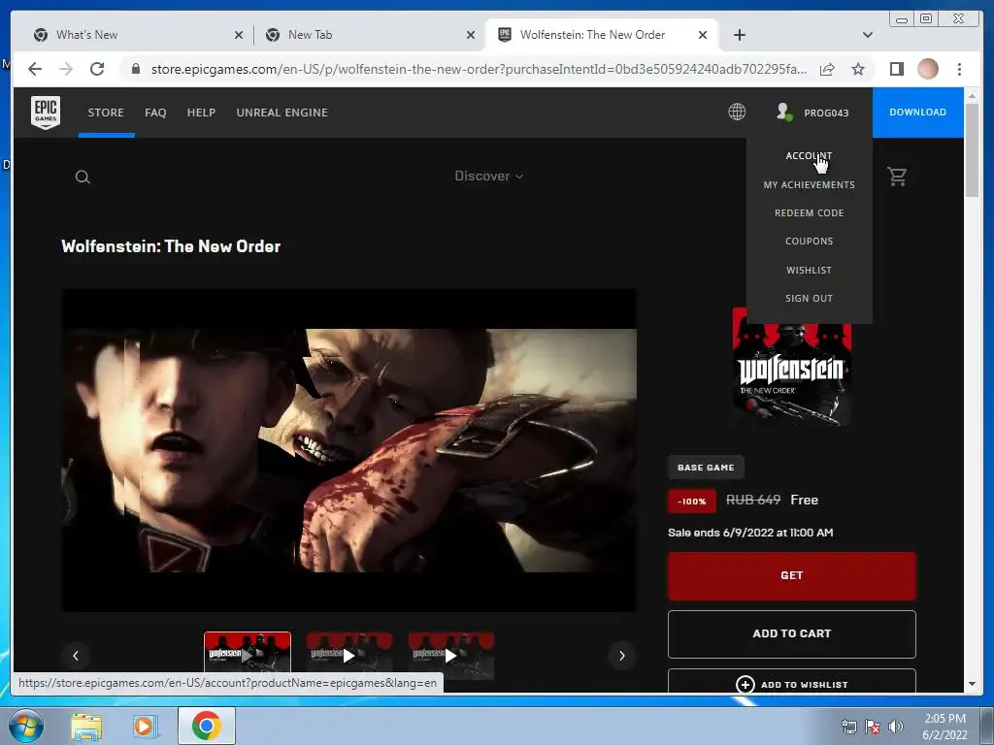Expand the Discover dropdown
The image size is (994, 745).
pyautogui.click(x=489, y=177)
